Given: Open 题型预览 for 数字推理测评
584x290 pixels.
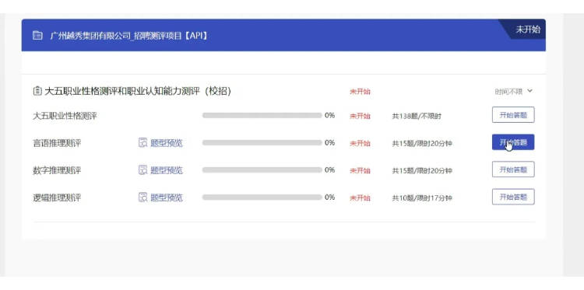Looking at the screenshot, I should pyautogui.click(x=167, y=170).
